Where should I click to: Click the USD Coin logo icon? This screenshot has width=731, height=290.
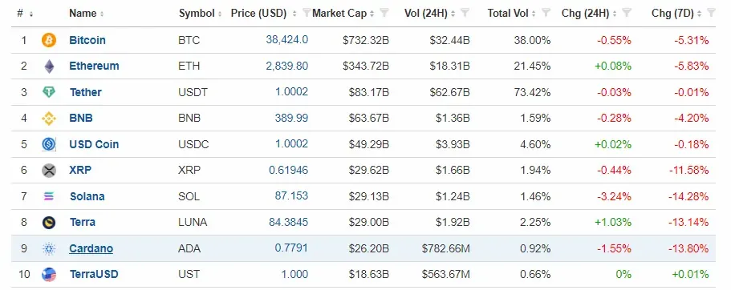48,144
